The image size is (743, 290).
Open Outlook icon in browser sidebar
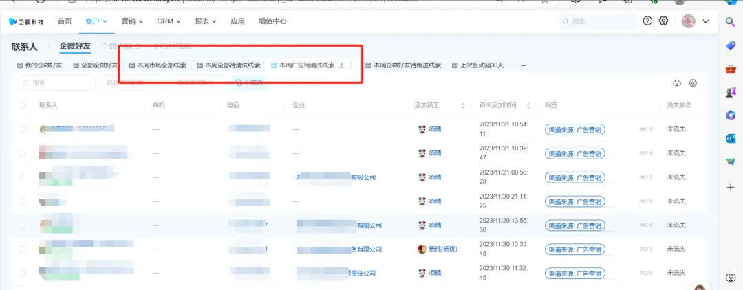(x=731, y=138)
